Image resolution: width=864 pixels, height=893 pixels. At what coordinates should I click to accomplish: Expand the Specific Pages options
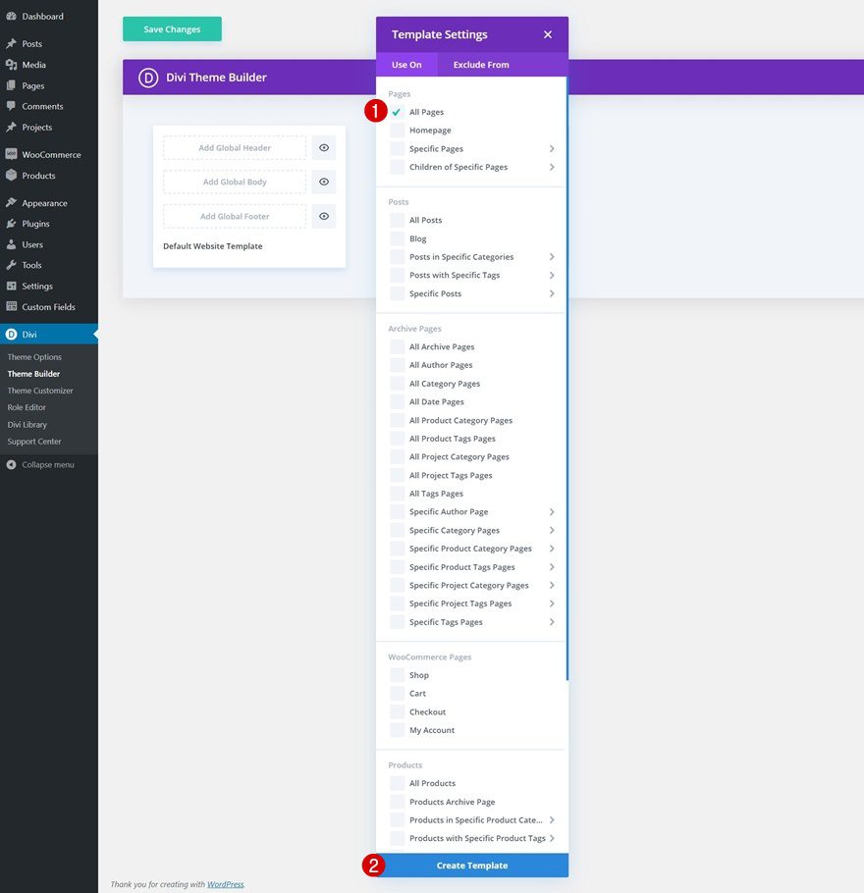(552, 148)
